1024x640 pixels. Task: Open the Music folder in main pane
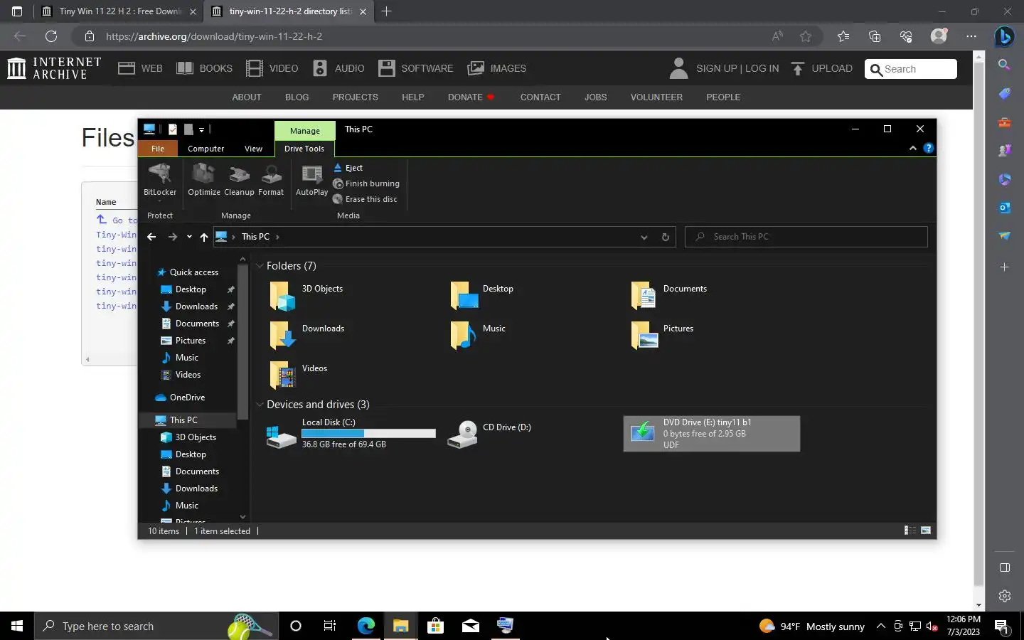(x=478, y=335)
